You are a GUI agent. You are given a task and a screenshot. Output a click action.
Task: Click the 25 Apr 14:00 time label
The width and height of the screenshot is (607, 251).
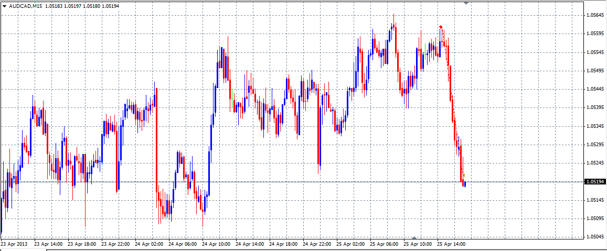(452, 244)
